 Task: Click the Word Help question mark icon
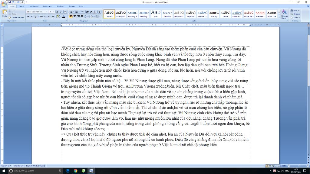click(x=308, y=6)
